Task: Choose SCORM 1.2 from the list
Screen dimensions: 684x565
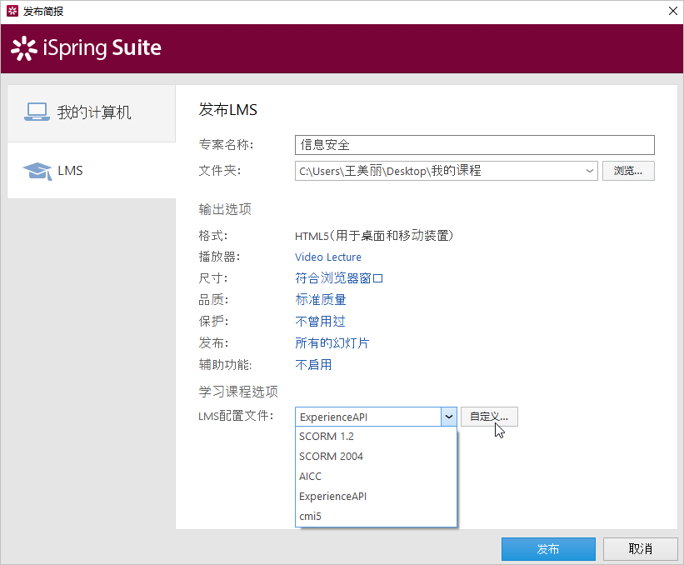Action: tap(376, 437)
